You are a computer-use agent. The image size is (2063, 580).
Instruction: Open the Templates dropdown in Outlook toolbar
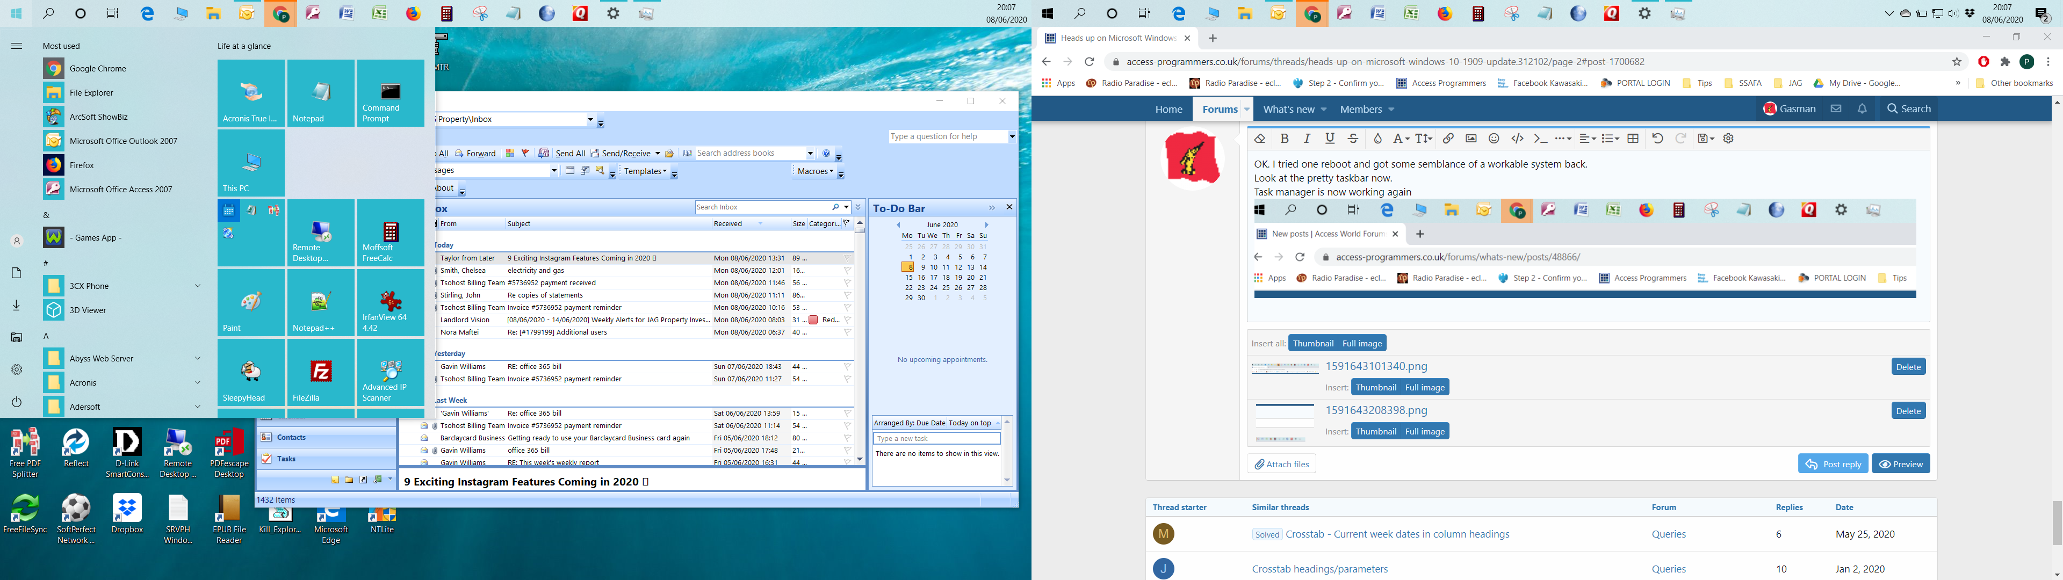(645, 171)
